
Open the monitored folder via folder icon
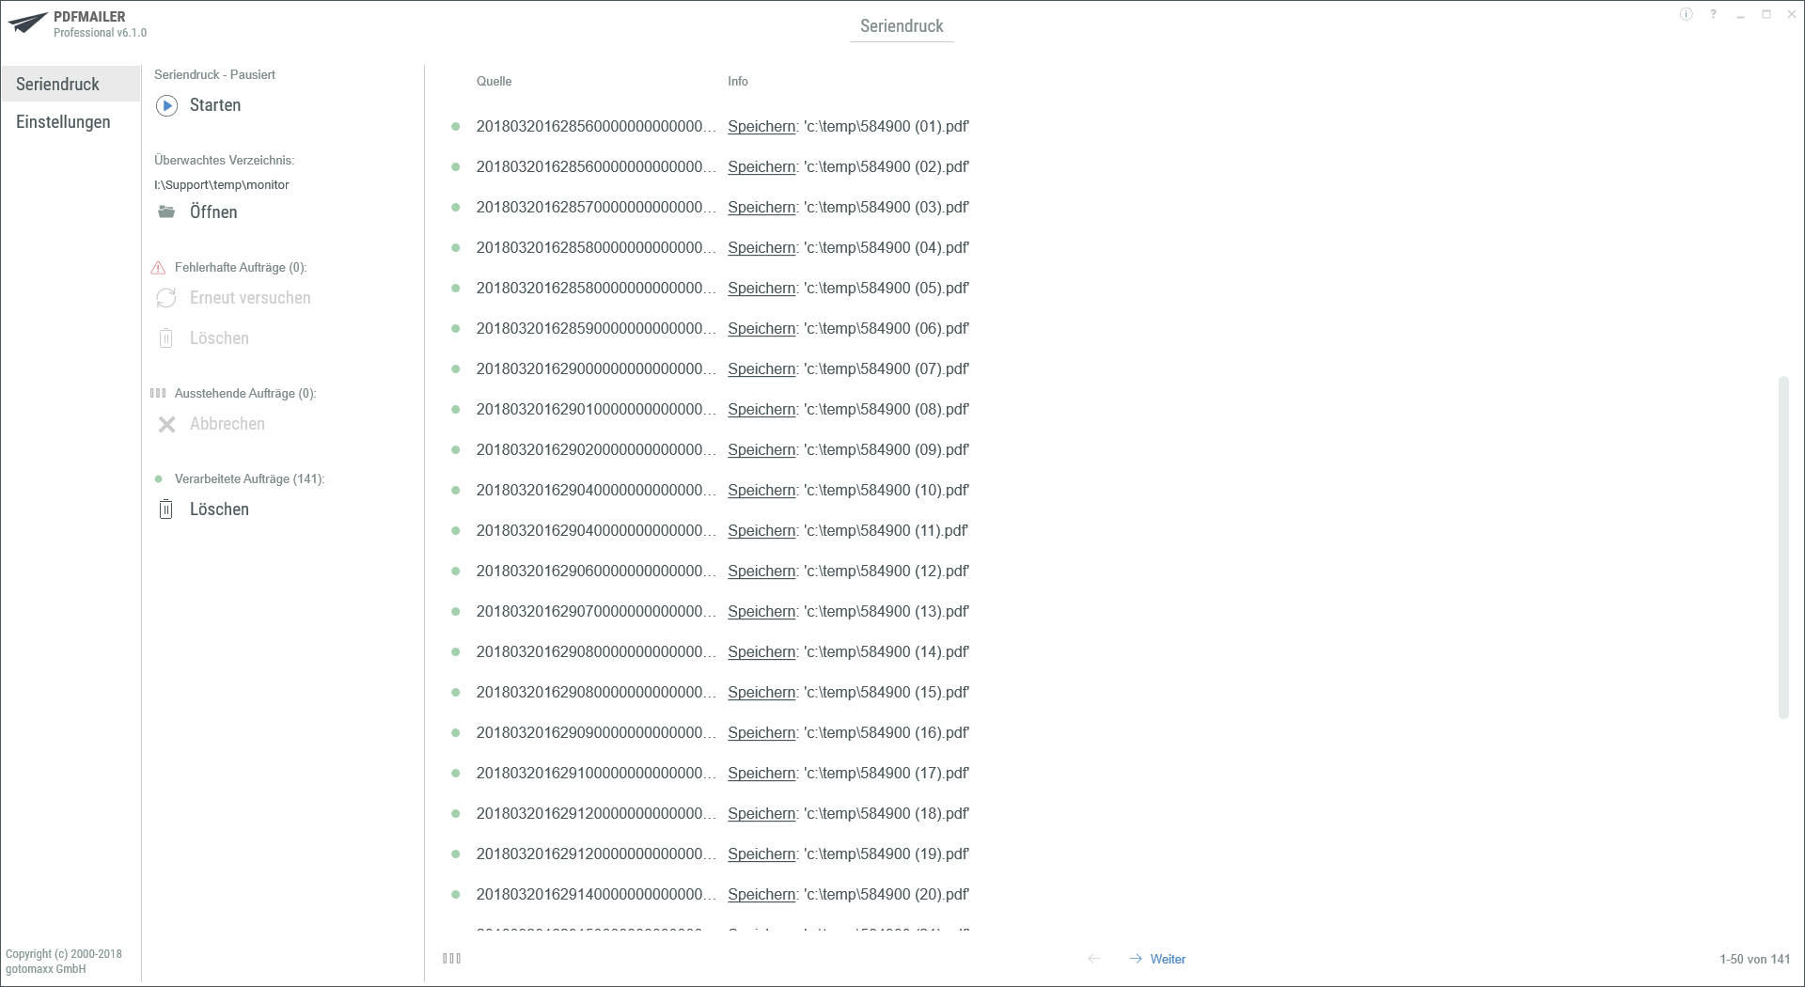166,212
